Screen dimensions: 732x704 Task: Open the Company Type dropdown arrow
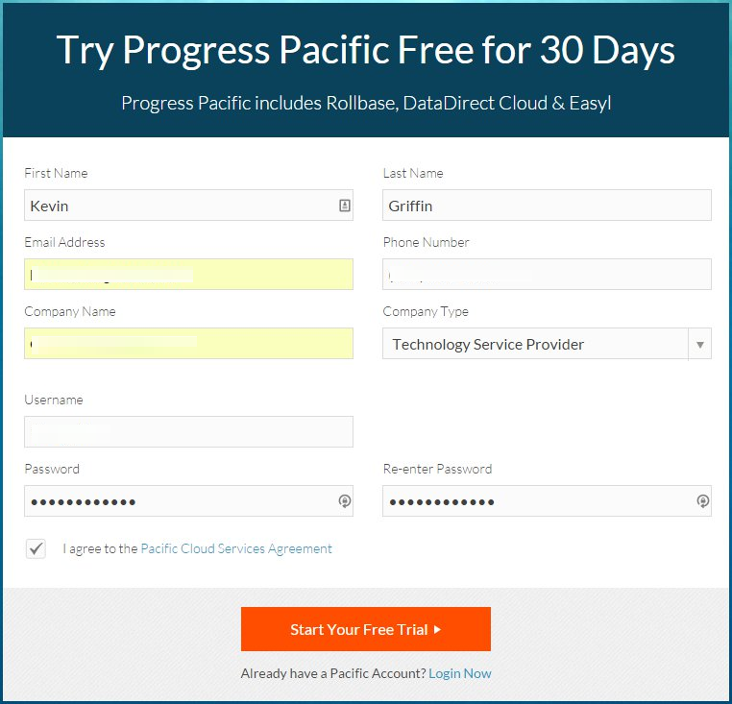(699, 344)
